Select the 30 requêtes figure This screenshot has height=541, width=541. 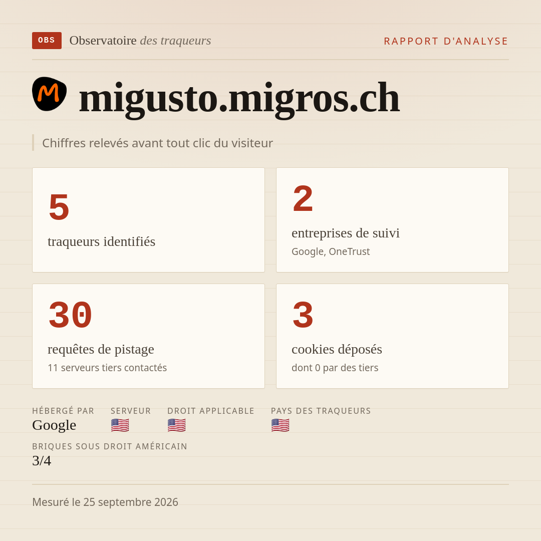click(71, 315)
